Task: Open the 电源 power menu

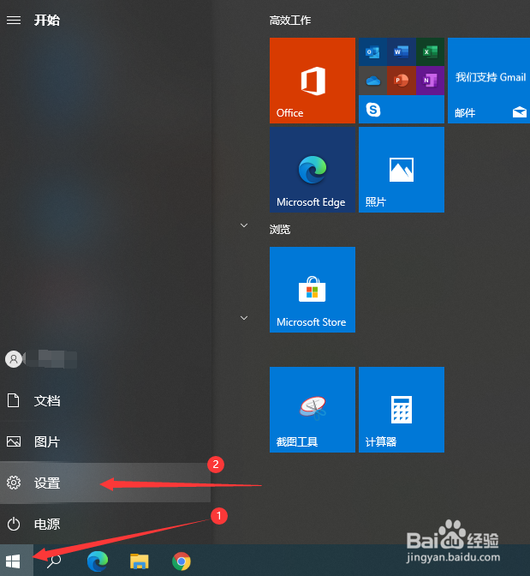Action: point(105,524)
